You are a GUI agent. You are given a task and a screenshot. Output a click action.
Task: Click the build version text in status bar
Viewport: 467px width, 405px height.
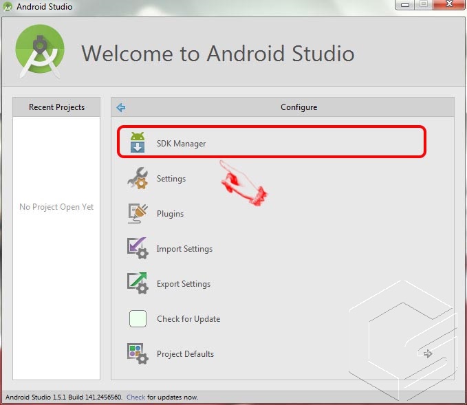pyautogui.click(x=64, y=397)
